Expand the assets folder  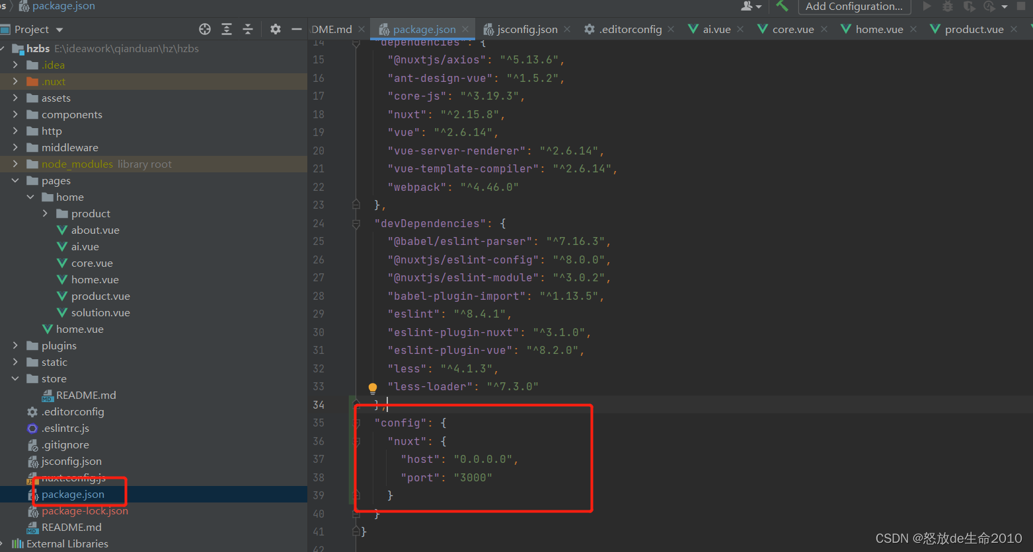pyautogui.click(x=16, y=98)
